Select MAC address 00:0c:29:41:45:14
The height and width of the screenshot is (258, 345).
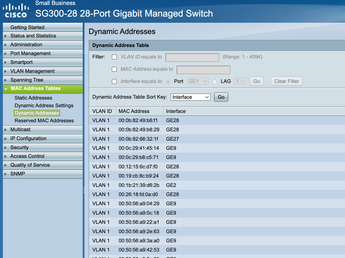point(139,148)
